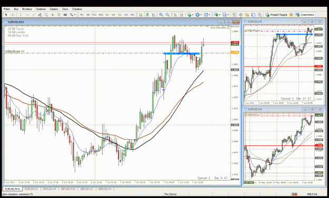Toggle chart auto scroll
329x198 pixels.
pyautogui.click(x=175, y=15)
